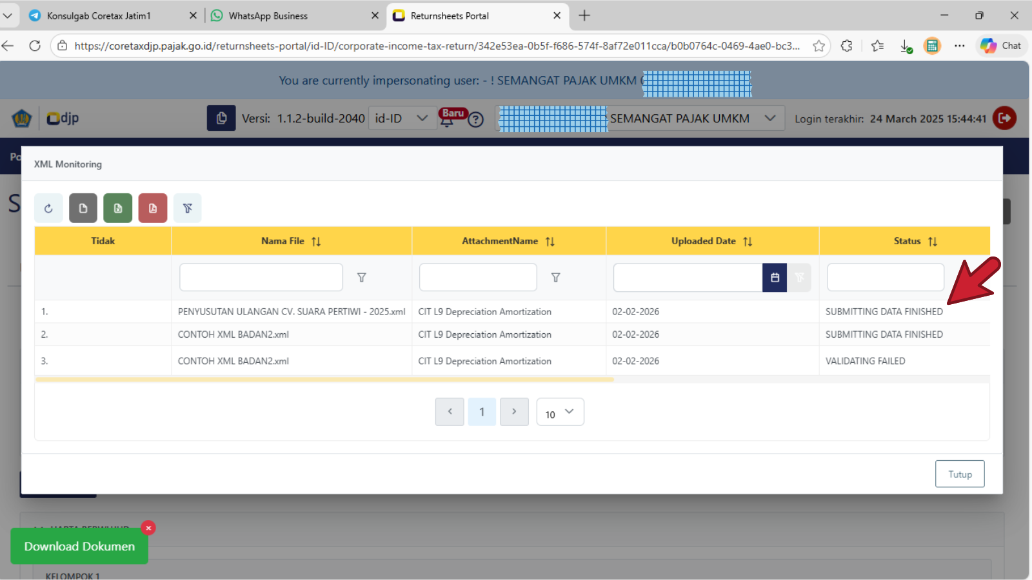1032x580 pixels.
Task: Export the table to PDF
Action: pos(153,208)
